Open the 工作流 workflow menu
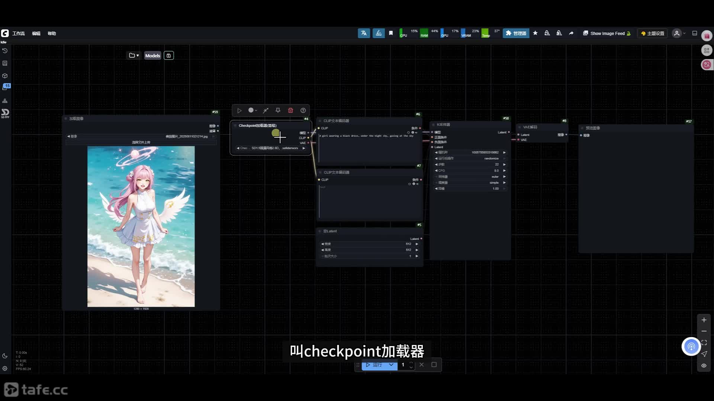The height and width of the screenshot is (401, 714). [x=19, y=33]
